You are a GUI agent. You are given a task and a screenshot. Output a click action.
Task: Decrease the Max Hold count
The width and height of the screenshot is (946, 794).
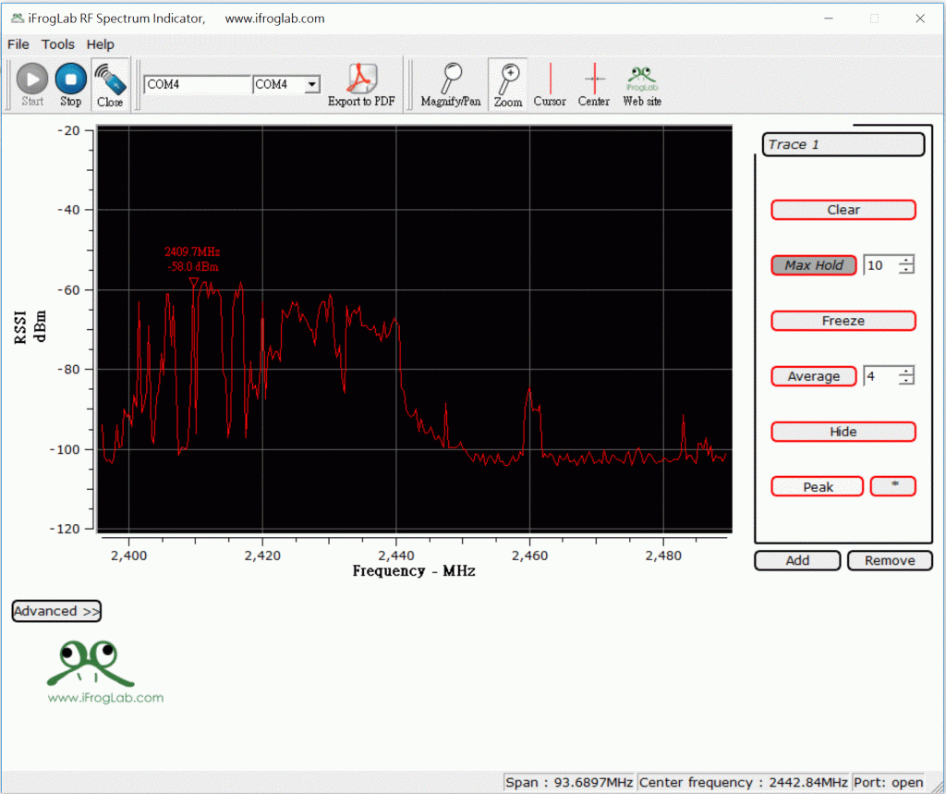click(x=906, y=270)
